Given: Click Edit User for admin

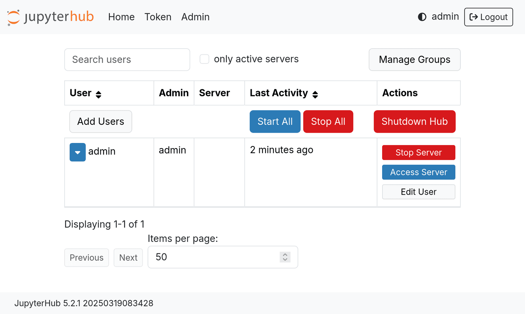Looking at the screenshot, I should coord(419,192).
